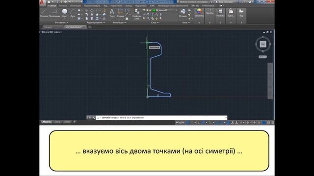Click the green layer color swatch
The height and width of the screenshot is (176, 314).
154,10
